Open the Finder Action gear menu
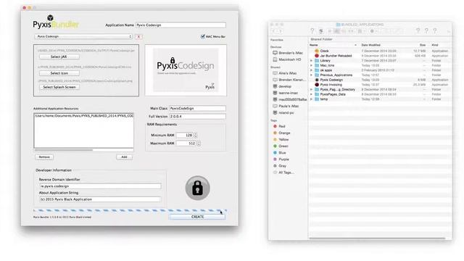Image resolution: width=464 pixels, height=261 pixels. click(373, 31)
